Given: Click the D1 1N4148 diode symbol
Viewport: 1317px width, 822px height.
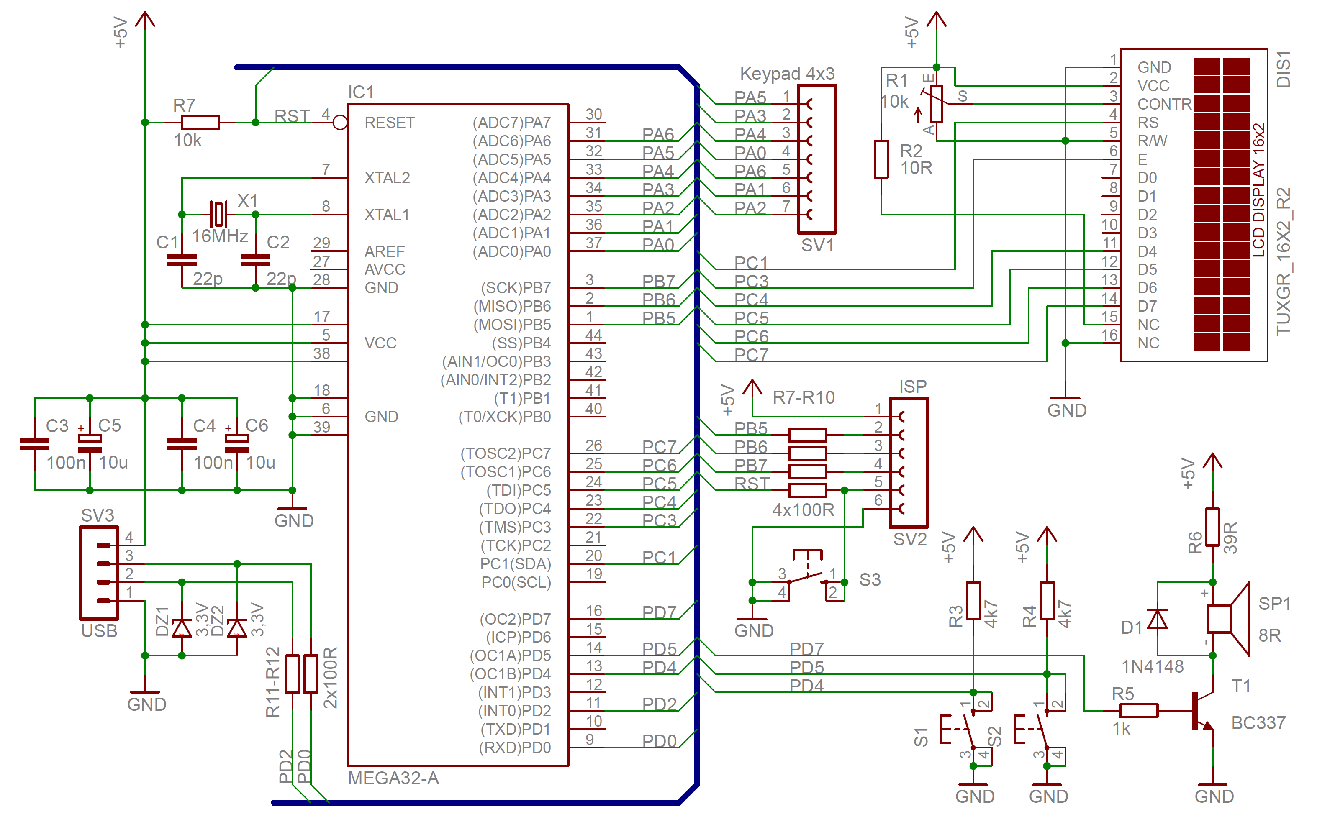Looking at the screenshot, I should pos(1157,619).
